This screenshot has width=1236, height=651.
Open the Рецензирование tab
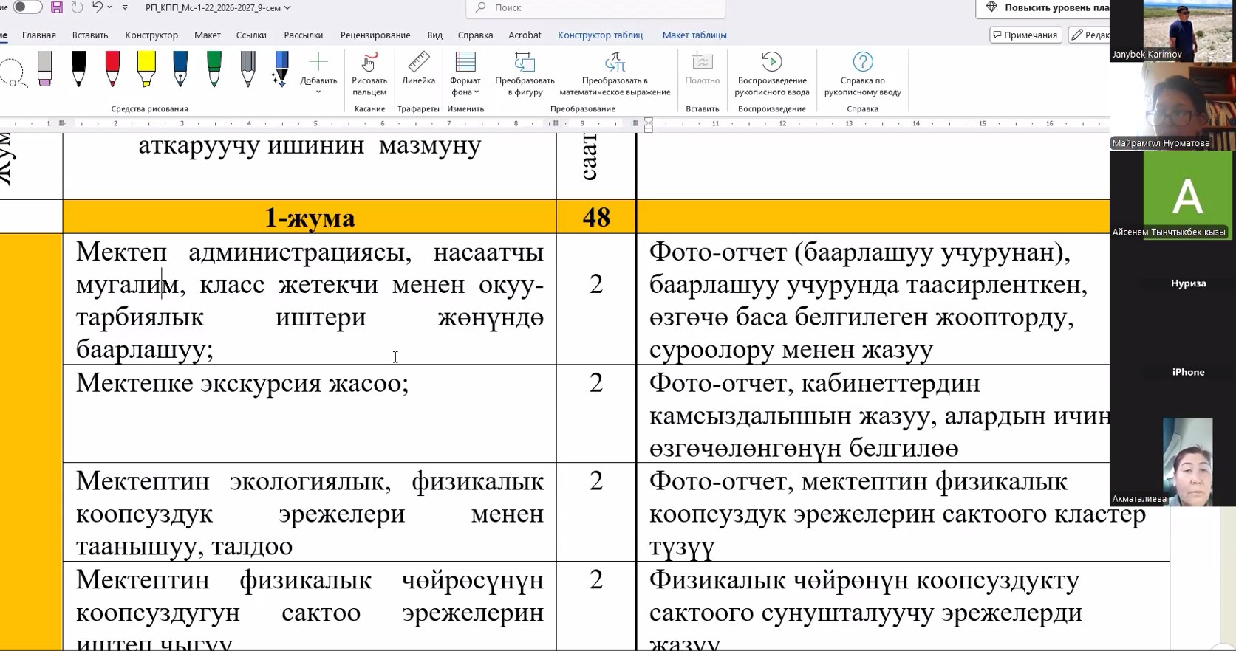click(x=375, y=35)
